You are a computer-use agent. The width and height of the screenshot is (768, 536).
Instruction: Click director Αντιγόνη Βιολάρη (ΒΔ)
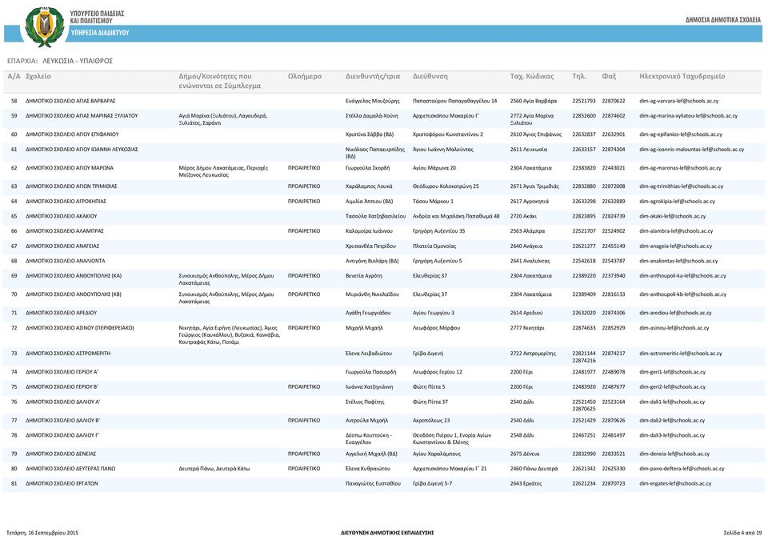(x=372, y=261)
